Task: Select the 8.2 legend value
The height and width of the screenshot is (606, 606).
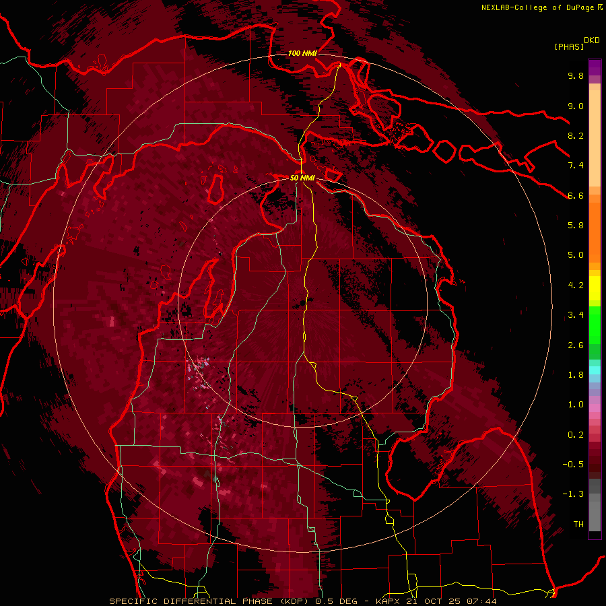Action: click(x=576, y=135)
